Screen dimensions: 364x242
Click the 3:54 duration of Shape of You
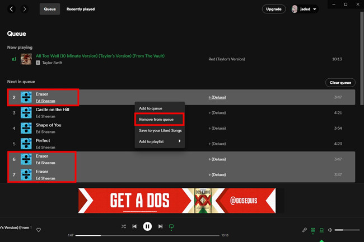click(338, 129)
